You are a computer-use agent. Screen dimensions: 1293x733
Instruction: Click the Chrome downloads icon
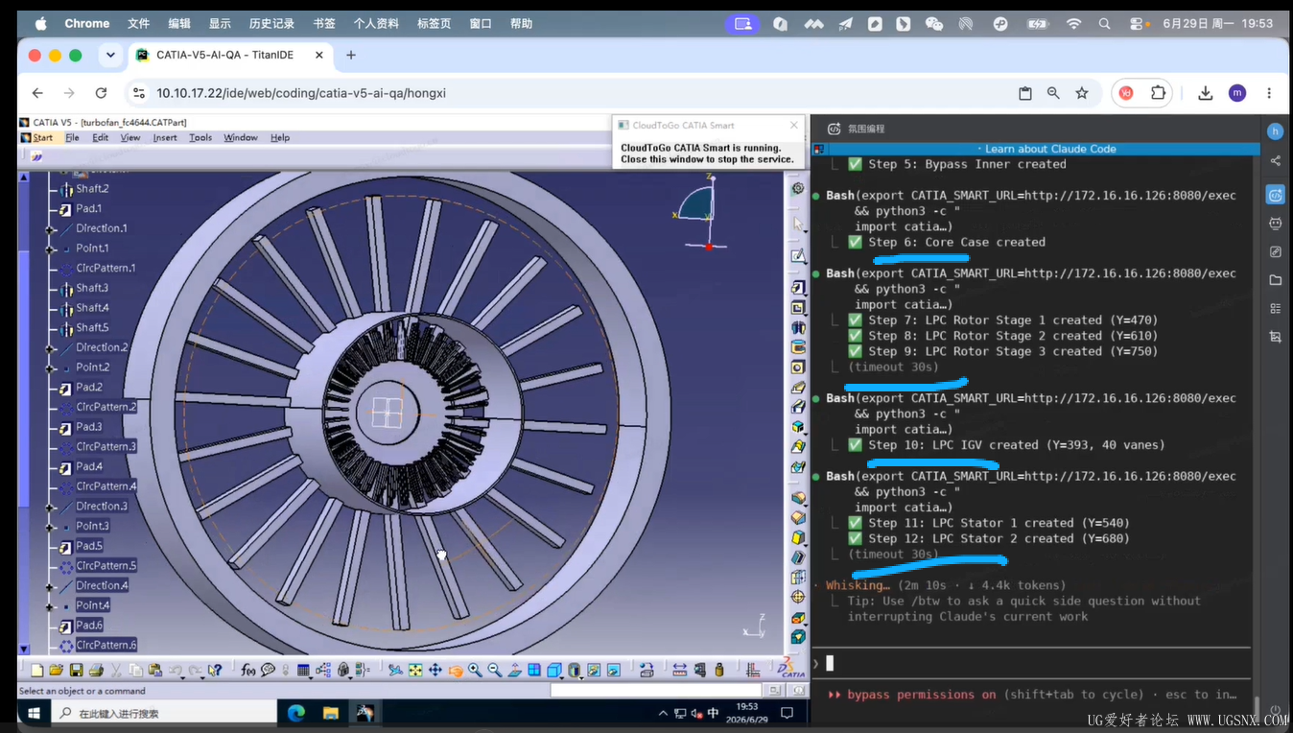coord(1206,93)
